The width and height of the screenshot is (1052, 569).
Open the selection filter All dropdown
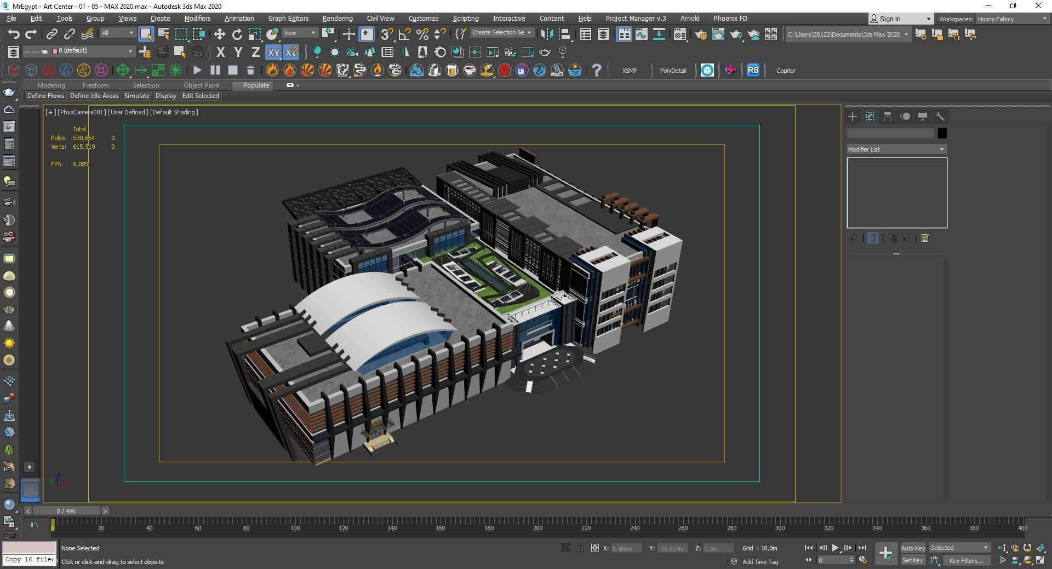point(117,33)
